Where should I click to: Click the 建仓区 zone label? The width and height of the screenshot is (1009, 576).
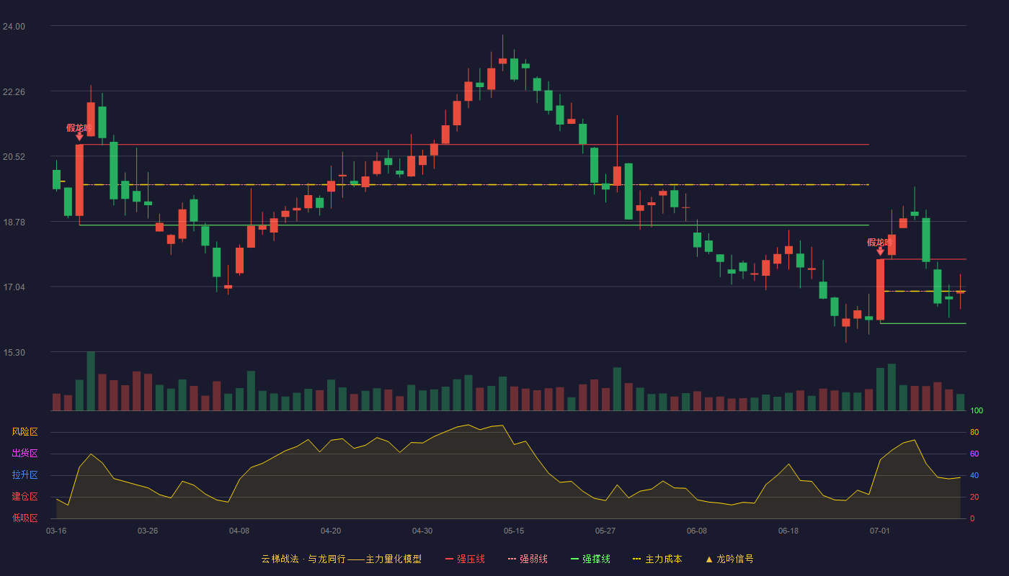(x=25, y=497)
